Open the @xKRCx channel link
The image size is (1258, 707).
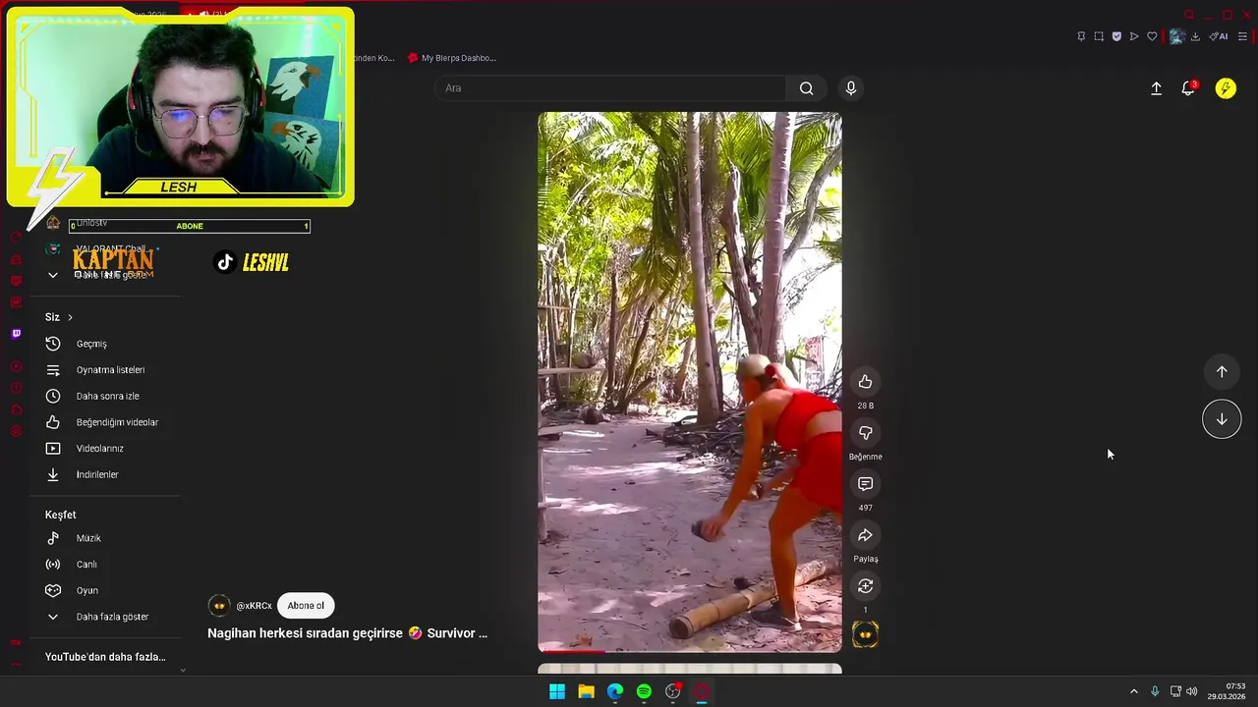point(254,606)
